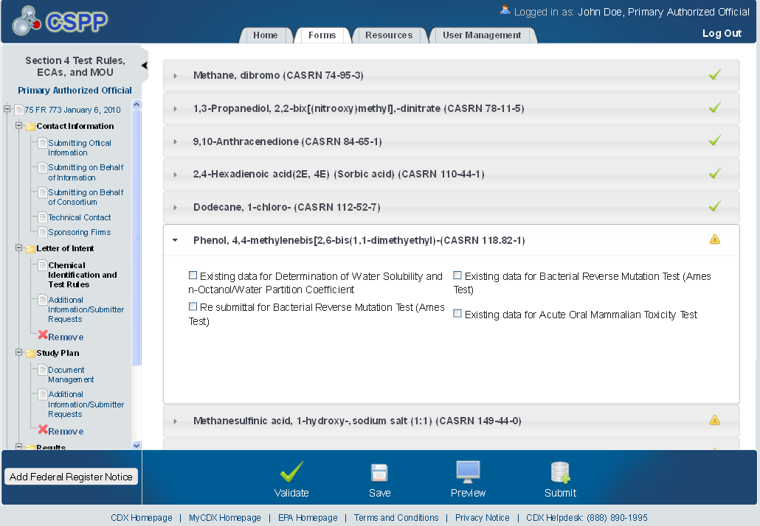
Task: Check Existing data for Water Solubility checkbox
Action: [193, 276]
